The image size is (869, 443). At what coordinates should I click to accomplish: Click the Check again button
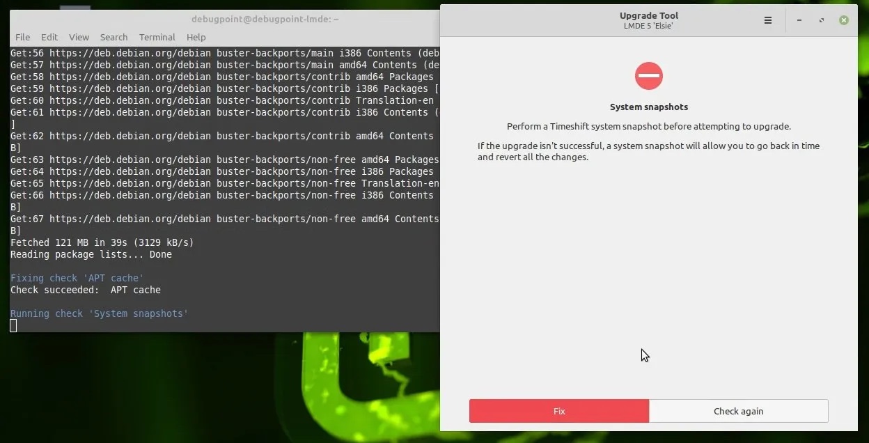coord(738,411)
